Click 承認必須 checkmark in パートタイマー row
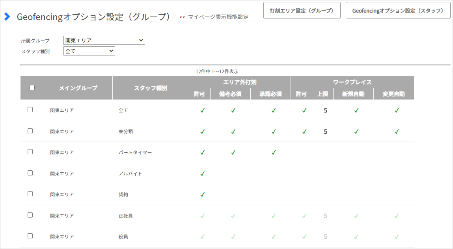Screen dimensions: 453x249 (274, 152)
